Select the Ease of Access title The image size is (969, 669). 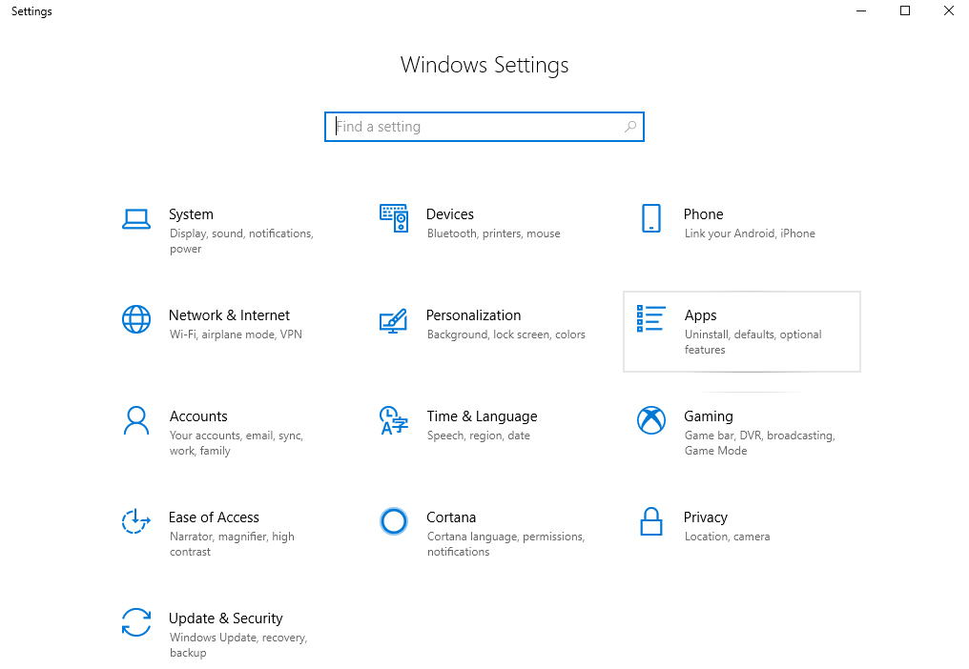(214, 517)
